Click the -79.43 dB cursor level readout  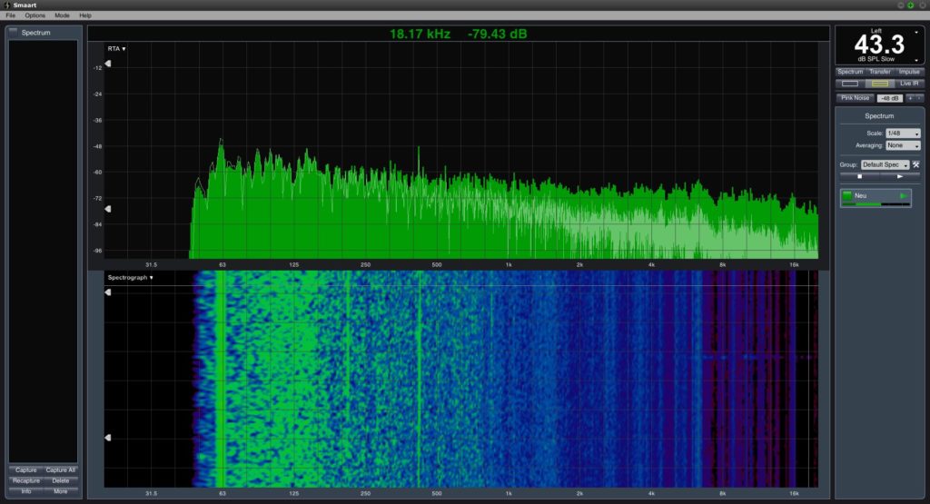(497, 34)
